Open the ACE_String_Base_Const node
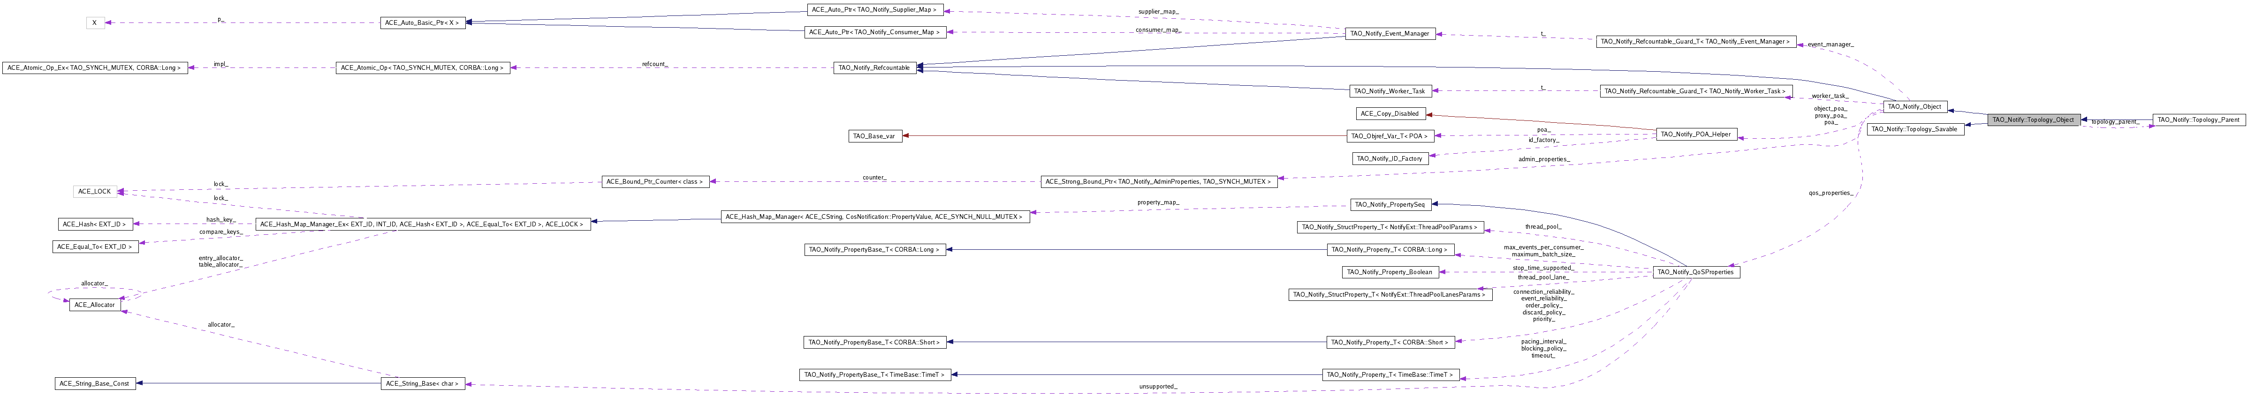2248x411 pixels. coord(95,383)
